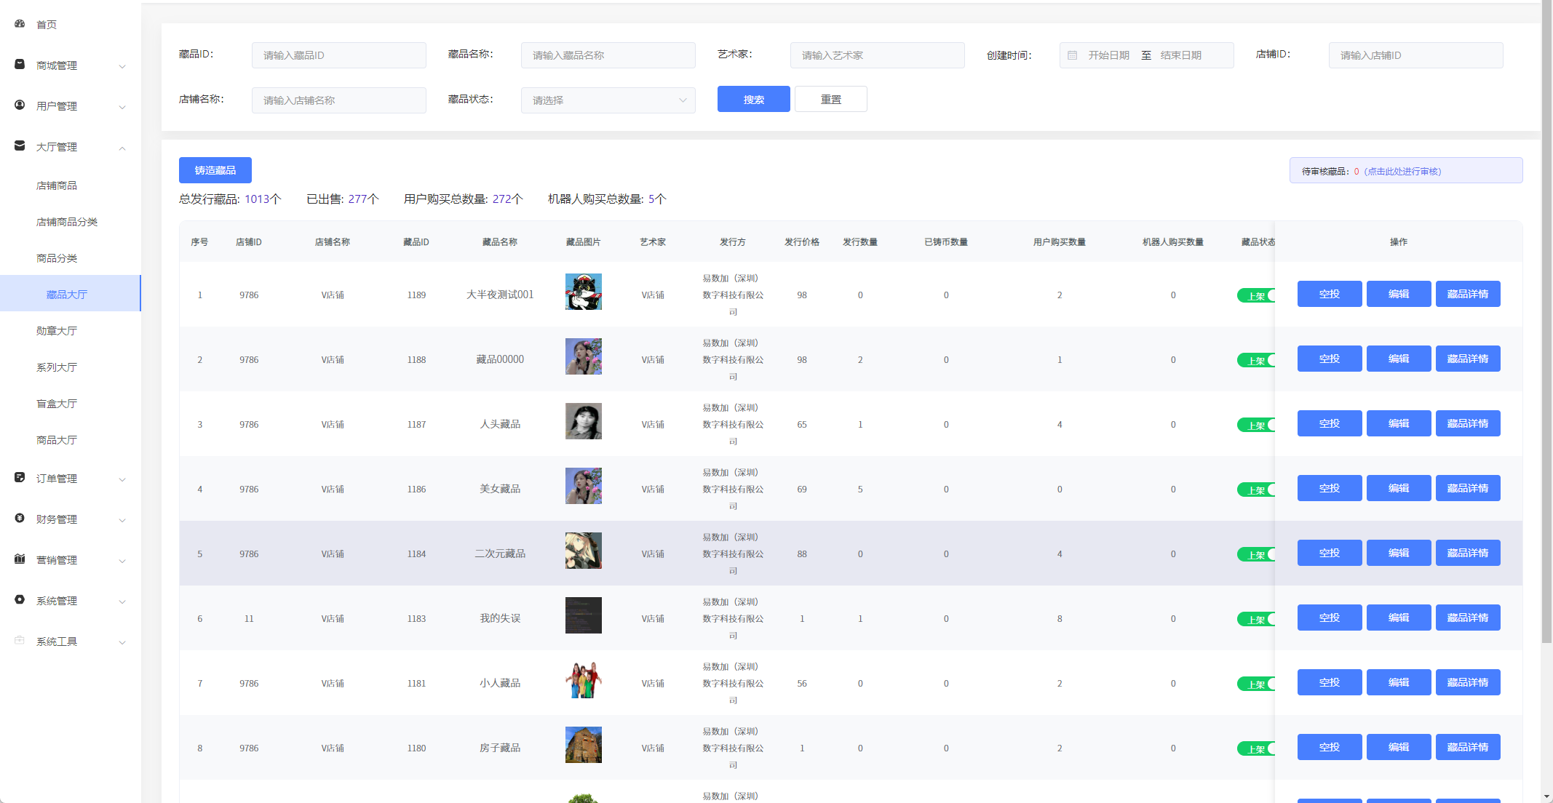Open thumbnail image of 大半夜测试001

(x=584, y=292)
